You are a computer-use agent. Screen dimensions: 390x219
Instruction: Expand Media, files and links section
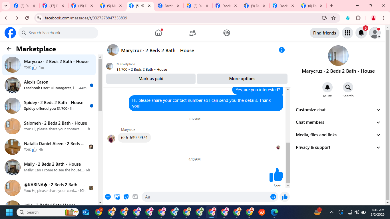pos(338,135)
